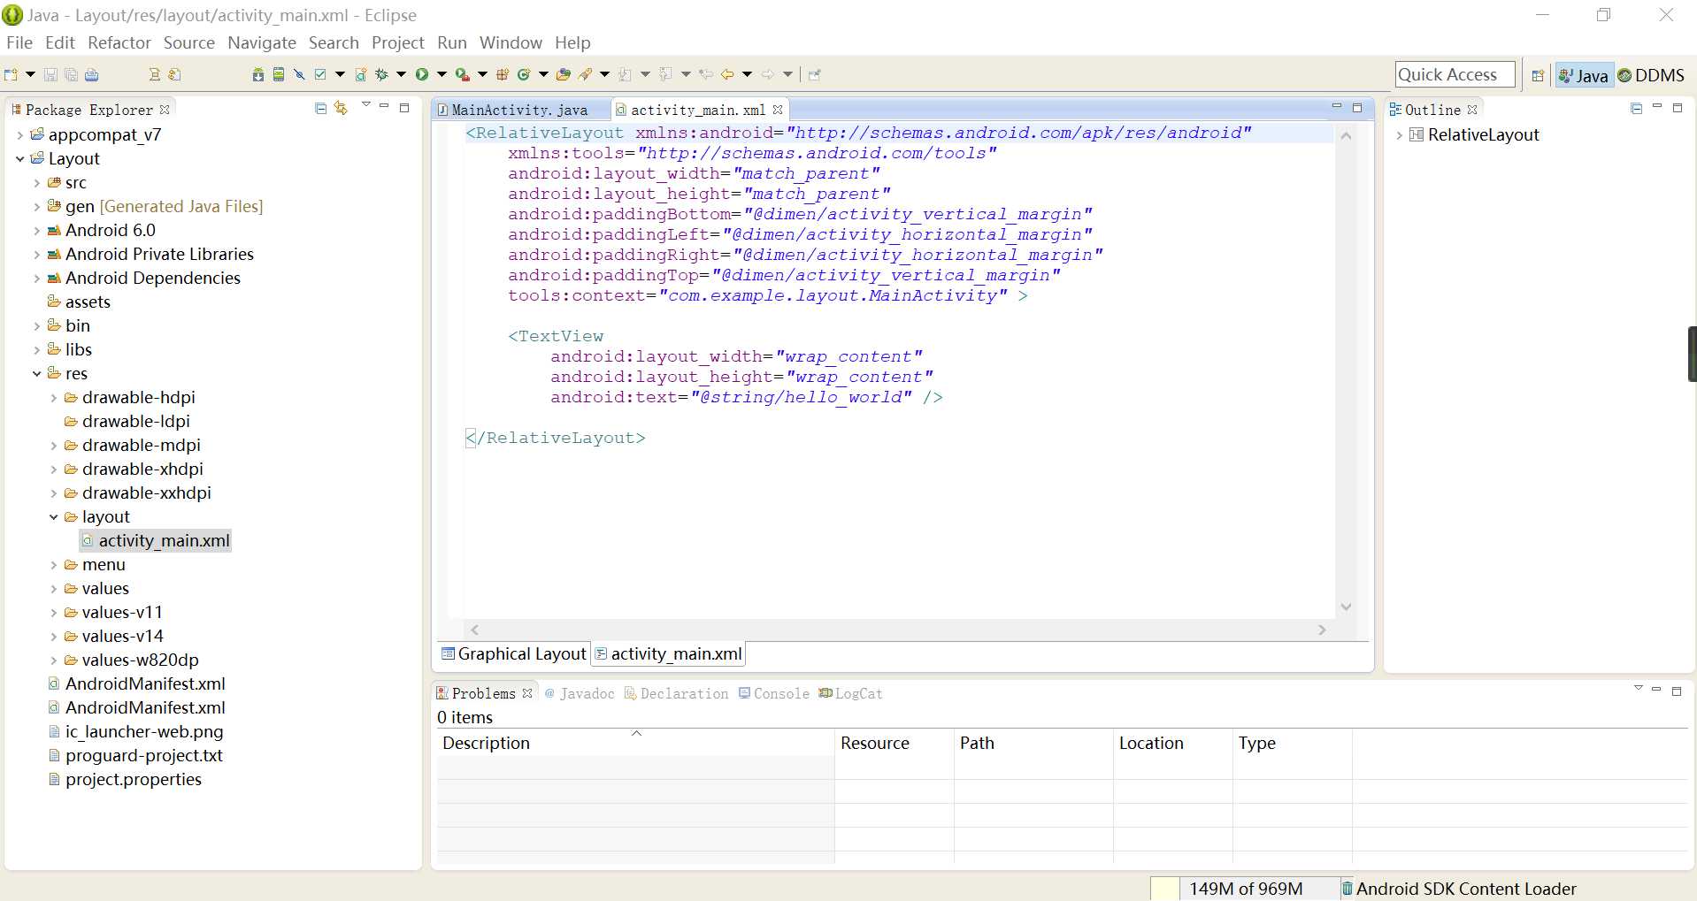Switch to the Graphical Layout tab
The width and height of the screenshot is (1697, 901).
(514, 653)
